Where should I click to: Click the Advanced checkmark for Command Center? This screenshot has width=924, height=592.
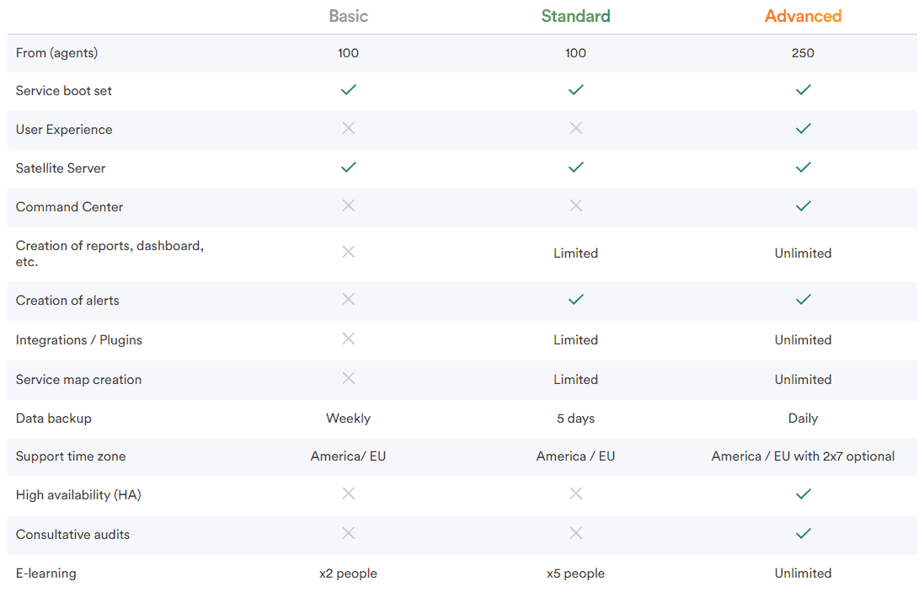[803, 206]
